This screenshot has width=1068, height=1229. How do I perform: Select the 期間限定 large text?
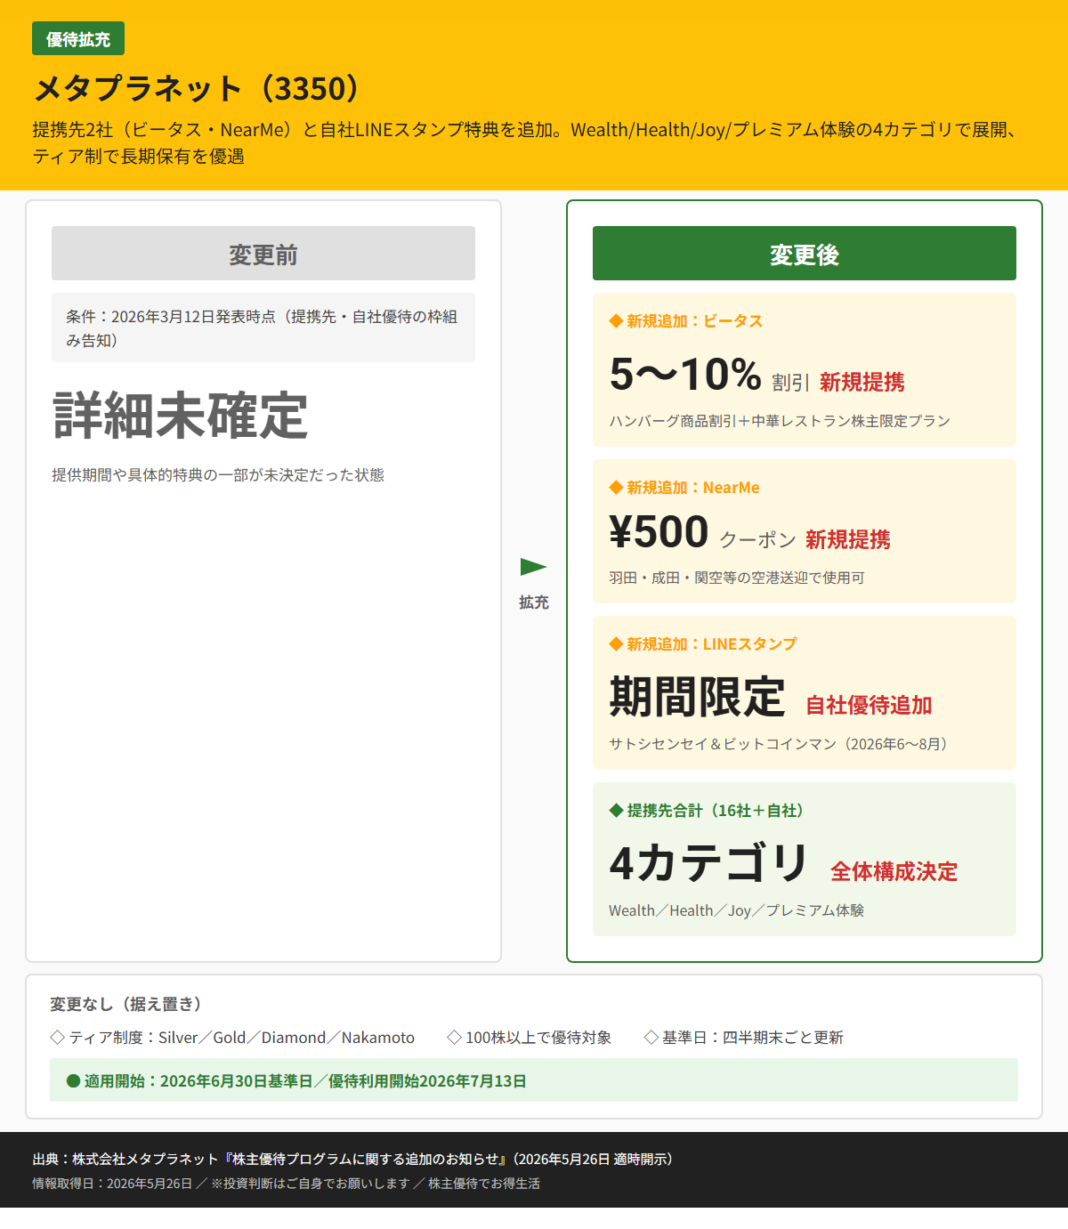698,697
